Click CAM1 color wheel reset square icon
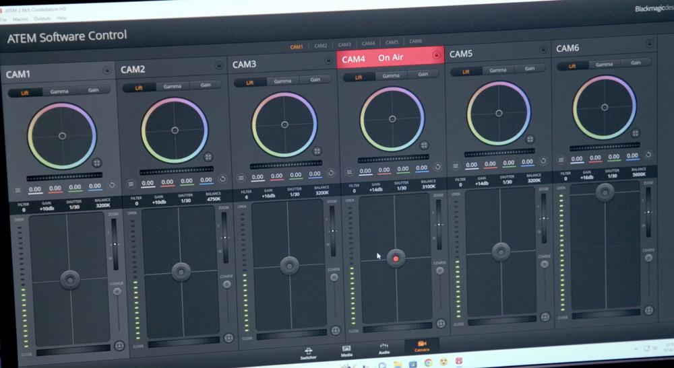The height and width of the screenshot is (368, 674). click(x=96, y=163)
